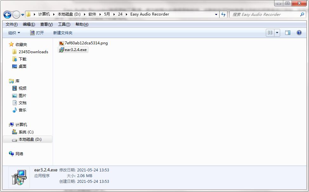Select 5月 in the address breadcrumb
This screenshot has height=192, width=309.
pyautogui.click(x=107, y=14)
